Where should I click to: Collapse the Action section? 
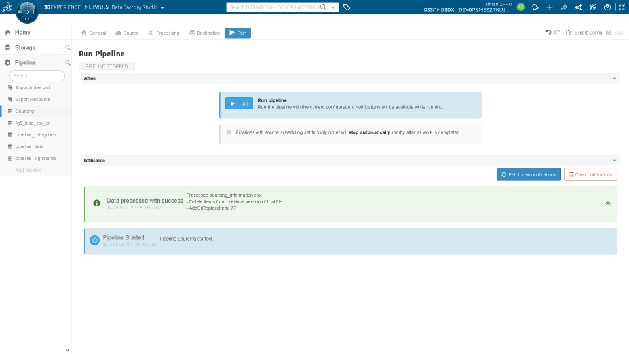pos(614,79)
